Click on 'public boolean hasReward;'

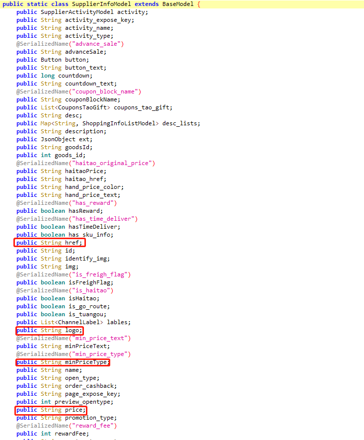[60, 211]
